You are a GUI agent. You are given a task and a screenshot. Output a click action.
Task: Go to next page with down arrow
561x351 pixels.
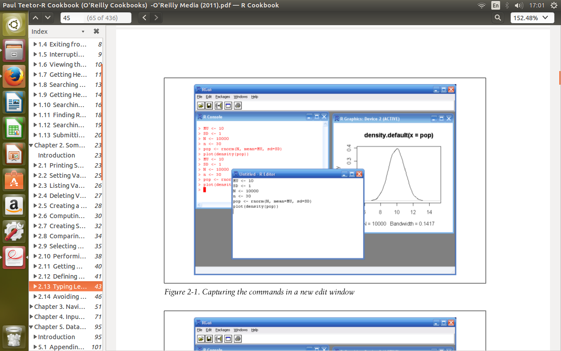tap(47, 18)
